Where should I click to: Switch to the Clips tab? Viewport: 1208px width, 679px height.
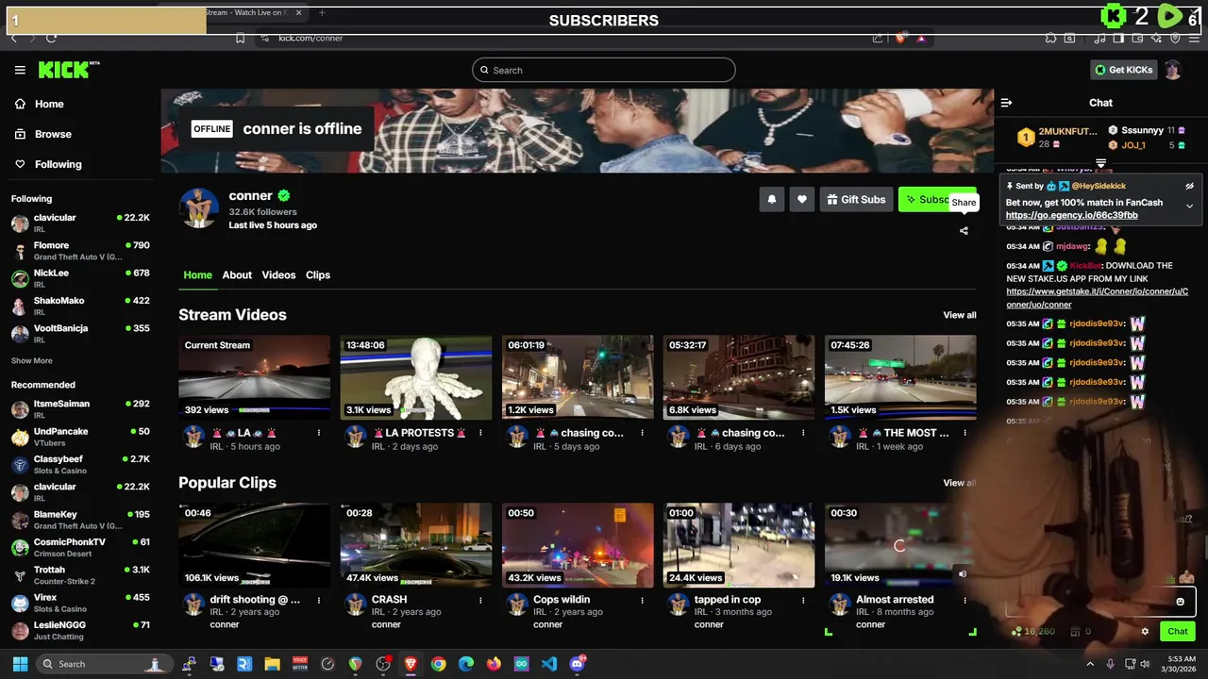[x=318, y=275]
